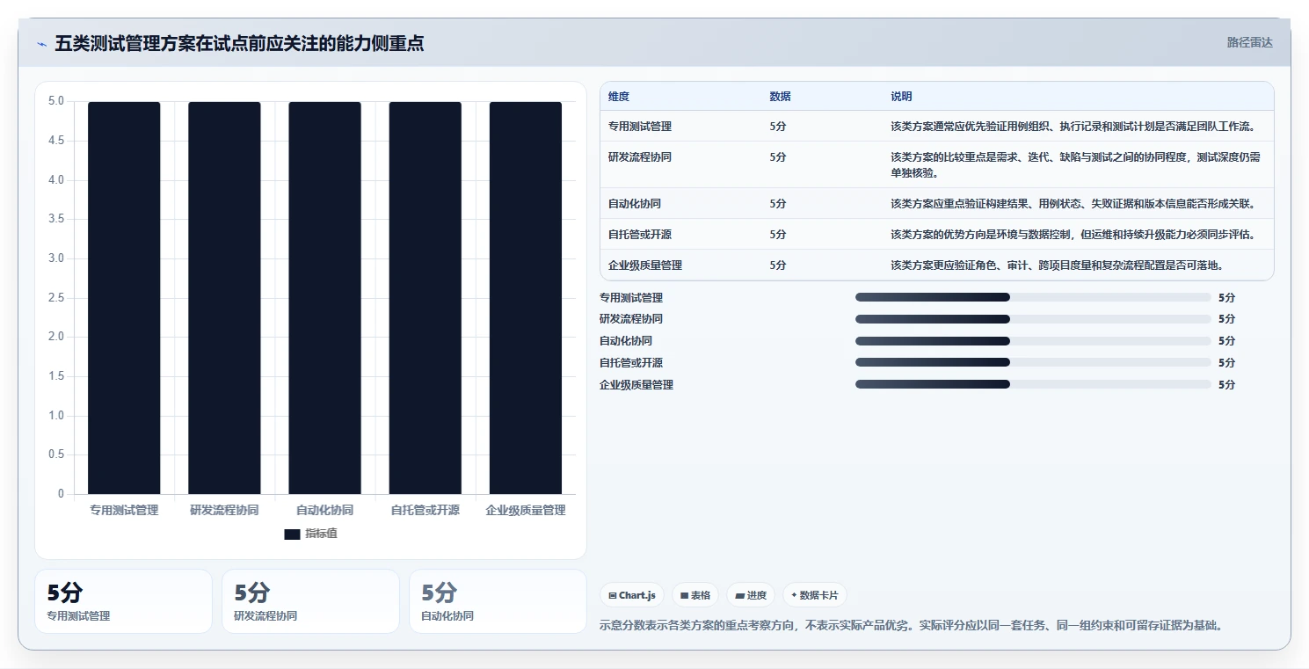Click the 专用测试管理 bar in chart

124,298
